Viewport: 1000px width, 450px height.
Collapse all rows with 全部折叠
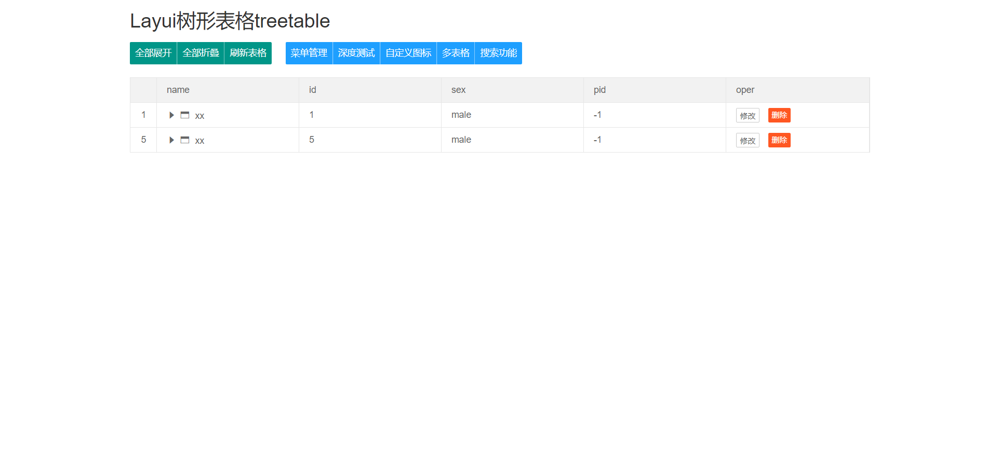[x=201, y=53]
